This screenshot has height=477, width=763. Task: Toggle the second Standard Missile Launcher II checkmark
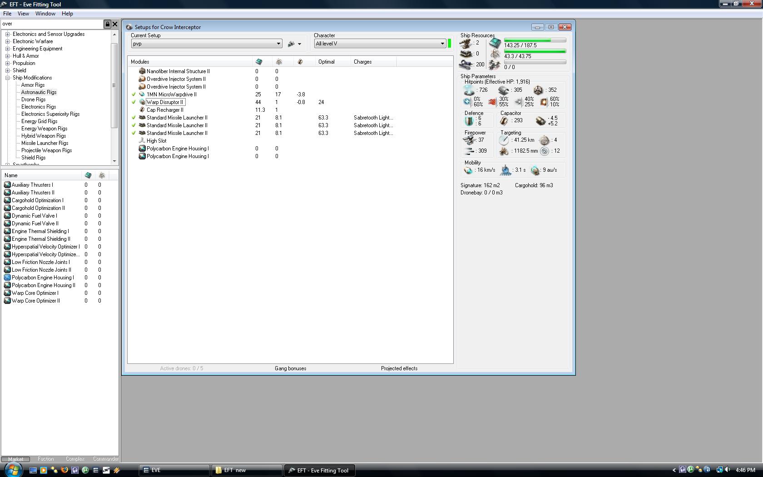(134, 125)
